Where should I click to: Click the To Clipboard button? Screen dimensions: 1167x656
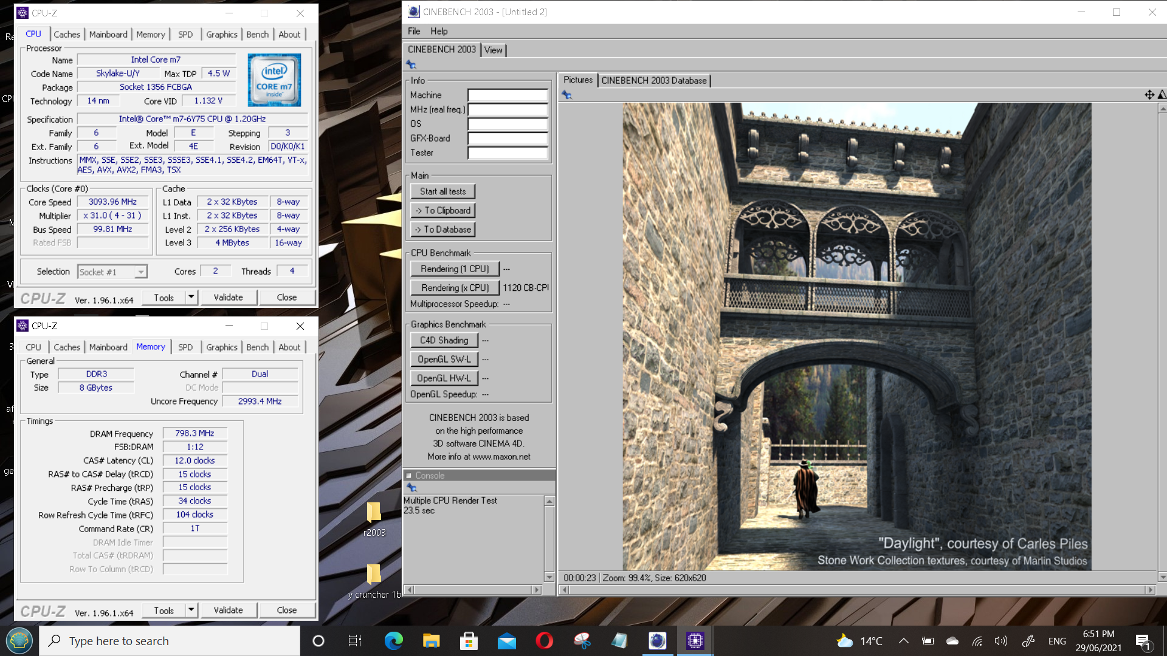tap(442, 210)
